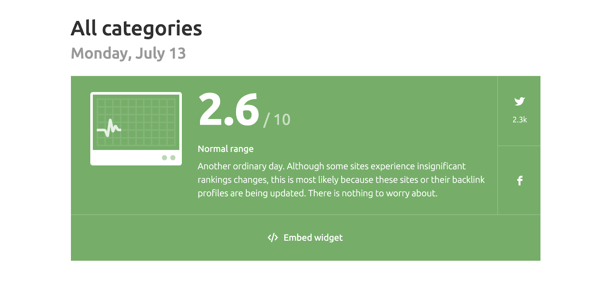Click the word "widget" in the embed bar

328,238
